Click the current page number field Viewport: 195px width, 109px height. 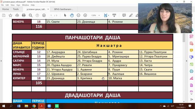[x=51, y=15]
